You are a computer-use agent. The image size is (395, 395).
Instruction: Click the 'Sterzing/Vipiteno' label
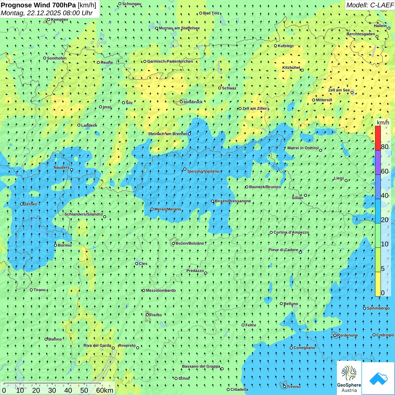point(203,171)
